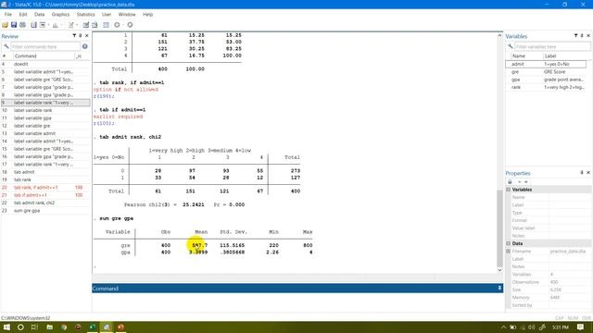Click the Review info circle icon
This screenshot has height=333, width=593.
point(84,46)
